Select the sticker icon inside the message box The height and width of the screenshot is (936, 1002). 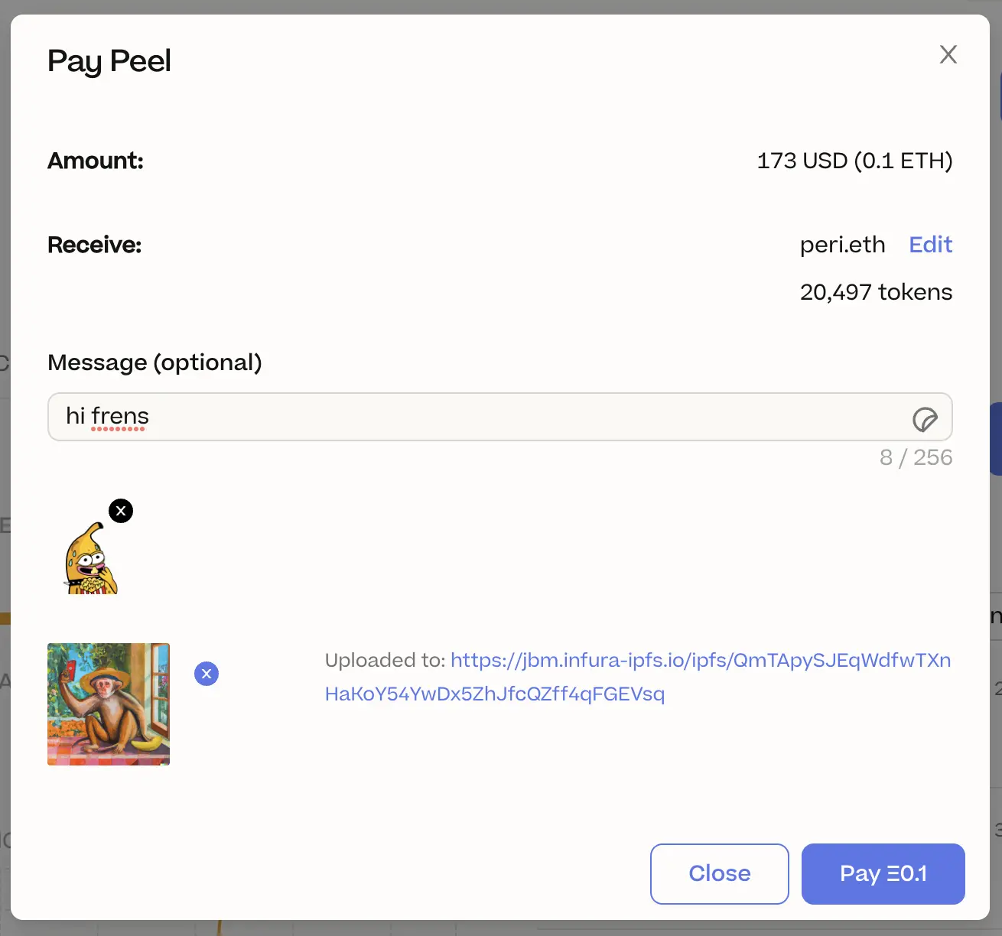tap(925, 420)
